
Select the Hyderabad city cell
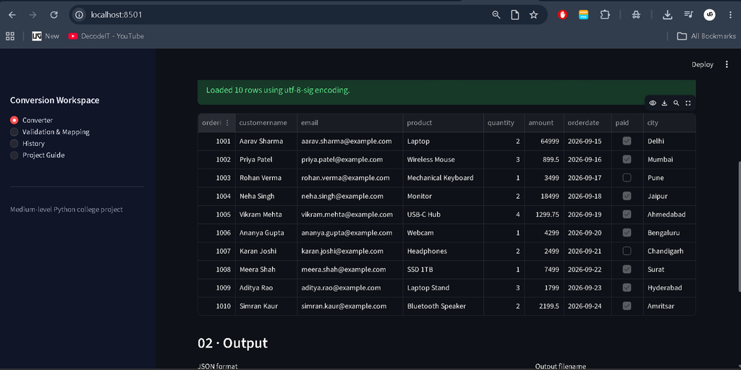pyautogui.click(x=669, y=288)
